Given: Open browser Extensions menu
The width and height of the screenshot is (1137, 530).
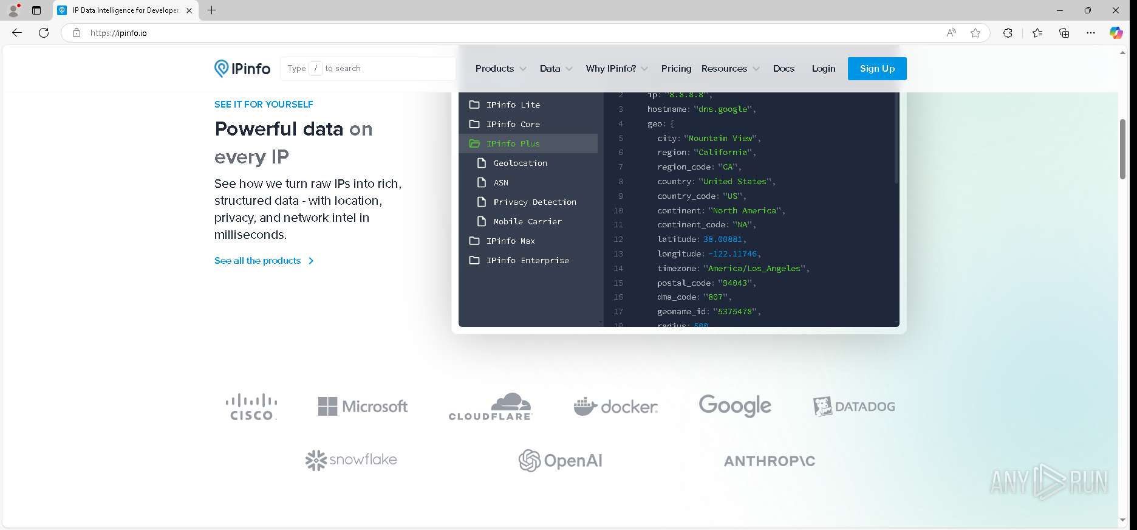Looking at the screenshot, I should pyautogui.click(x=1008, y=33).
